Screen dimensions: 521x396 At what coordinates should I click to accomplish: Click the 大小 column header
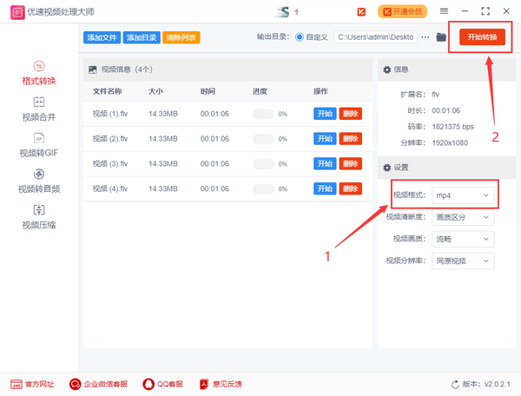coord(155,91)
